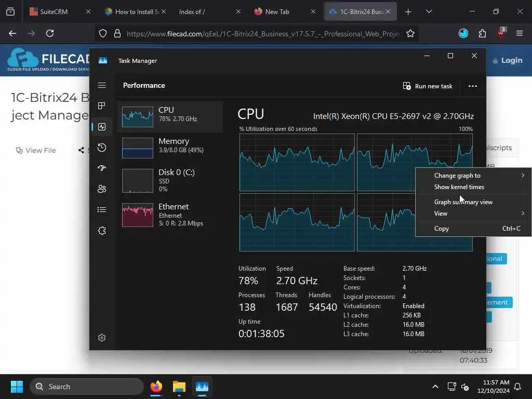Click Login link on Filecad page
The image size is (532, 399).
point(508,60)
